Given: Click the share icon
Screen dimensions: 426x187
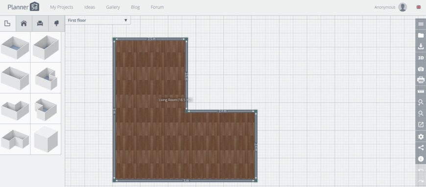Looking at the screenshot, I should tap(421, 147).
